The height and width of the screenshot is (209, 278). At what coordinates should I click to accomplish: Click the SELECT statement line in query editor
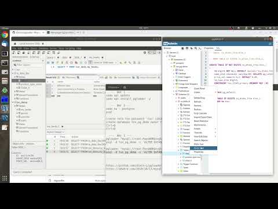tap(78, 67)
